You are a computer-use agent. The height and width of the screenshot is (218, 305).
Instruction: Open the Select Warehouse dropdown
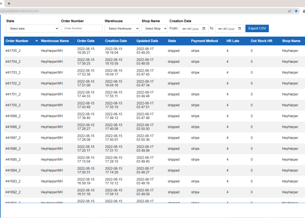[x=122, y=29]
